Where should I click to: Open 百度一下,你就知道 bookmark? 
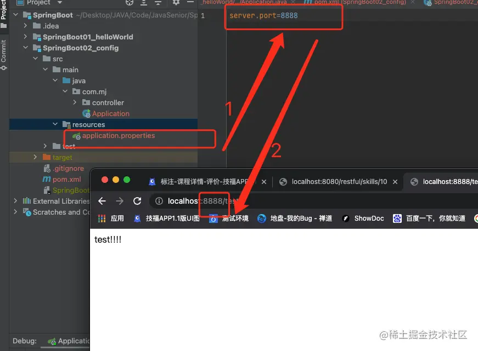[429, 218]
